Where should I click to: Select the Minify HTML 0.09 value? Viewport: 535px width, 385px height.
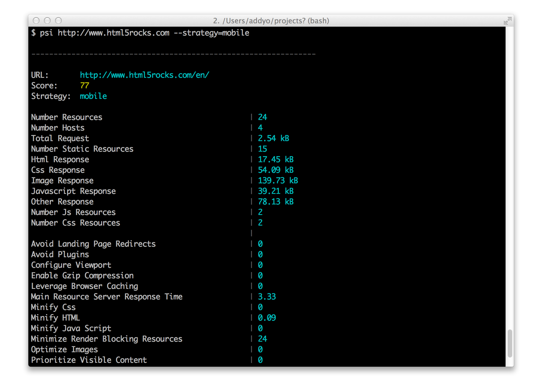tap(266, 318)
